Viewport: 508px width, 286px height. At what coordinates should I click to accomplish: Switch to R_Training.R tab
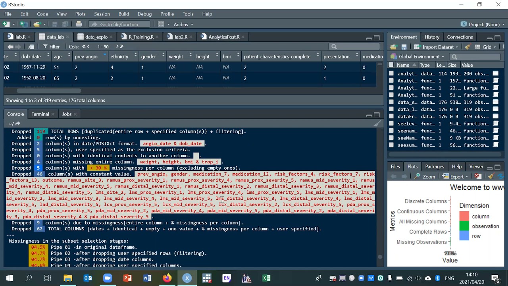click(141, 37)
